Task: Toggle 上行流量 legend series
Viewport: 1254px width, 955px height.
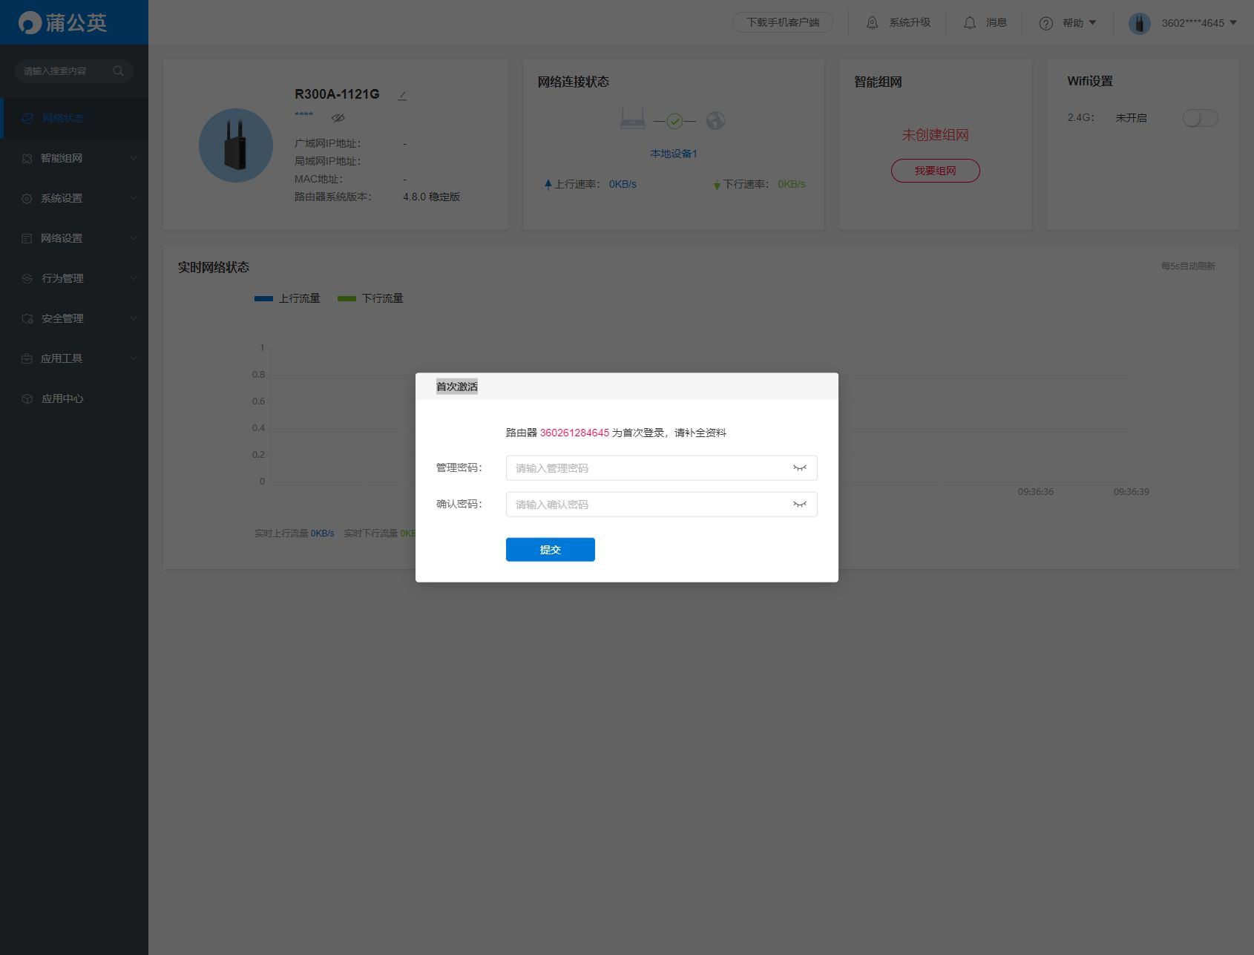Action: click(x=287, y=298)
